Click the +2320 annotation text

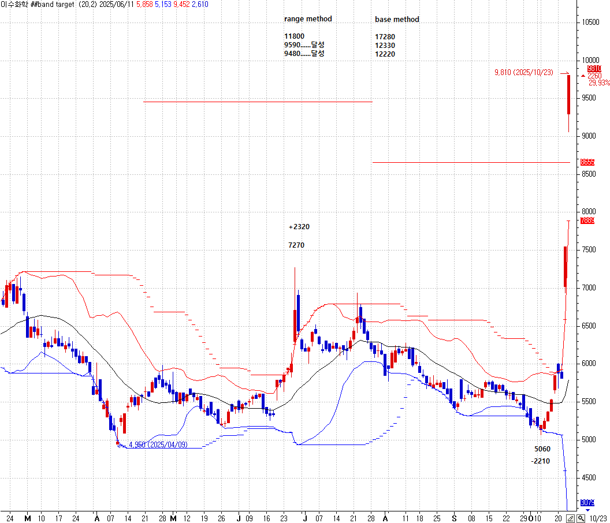point(299,227)
